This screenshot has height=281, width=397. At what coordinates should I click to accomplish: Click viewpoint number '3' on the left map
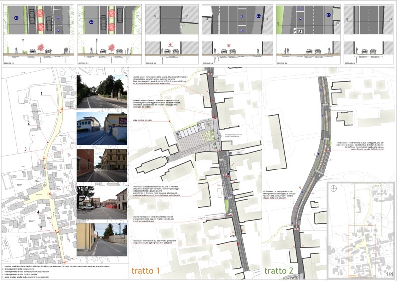26,149
